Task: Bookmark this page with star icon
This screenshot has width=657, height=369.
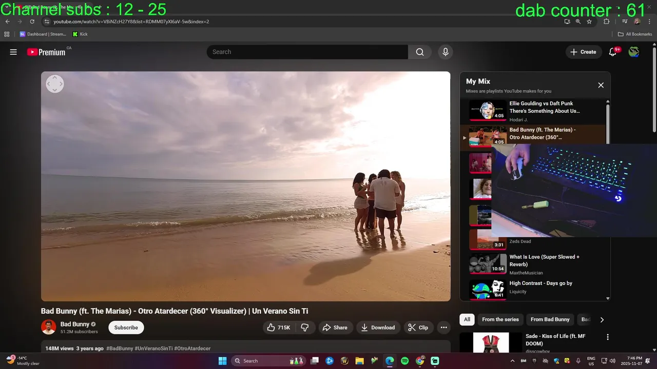Action: click(589, 22)
